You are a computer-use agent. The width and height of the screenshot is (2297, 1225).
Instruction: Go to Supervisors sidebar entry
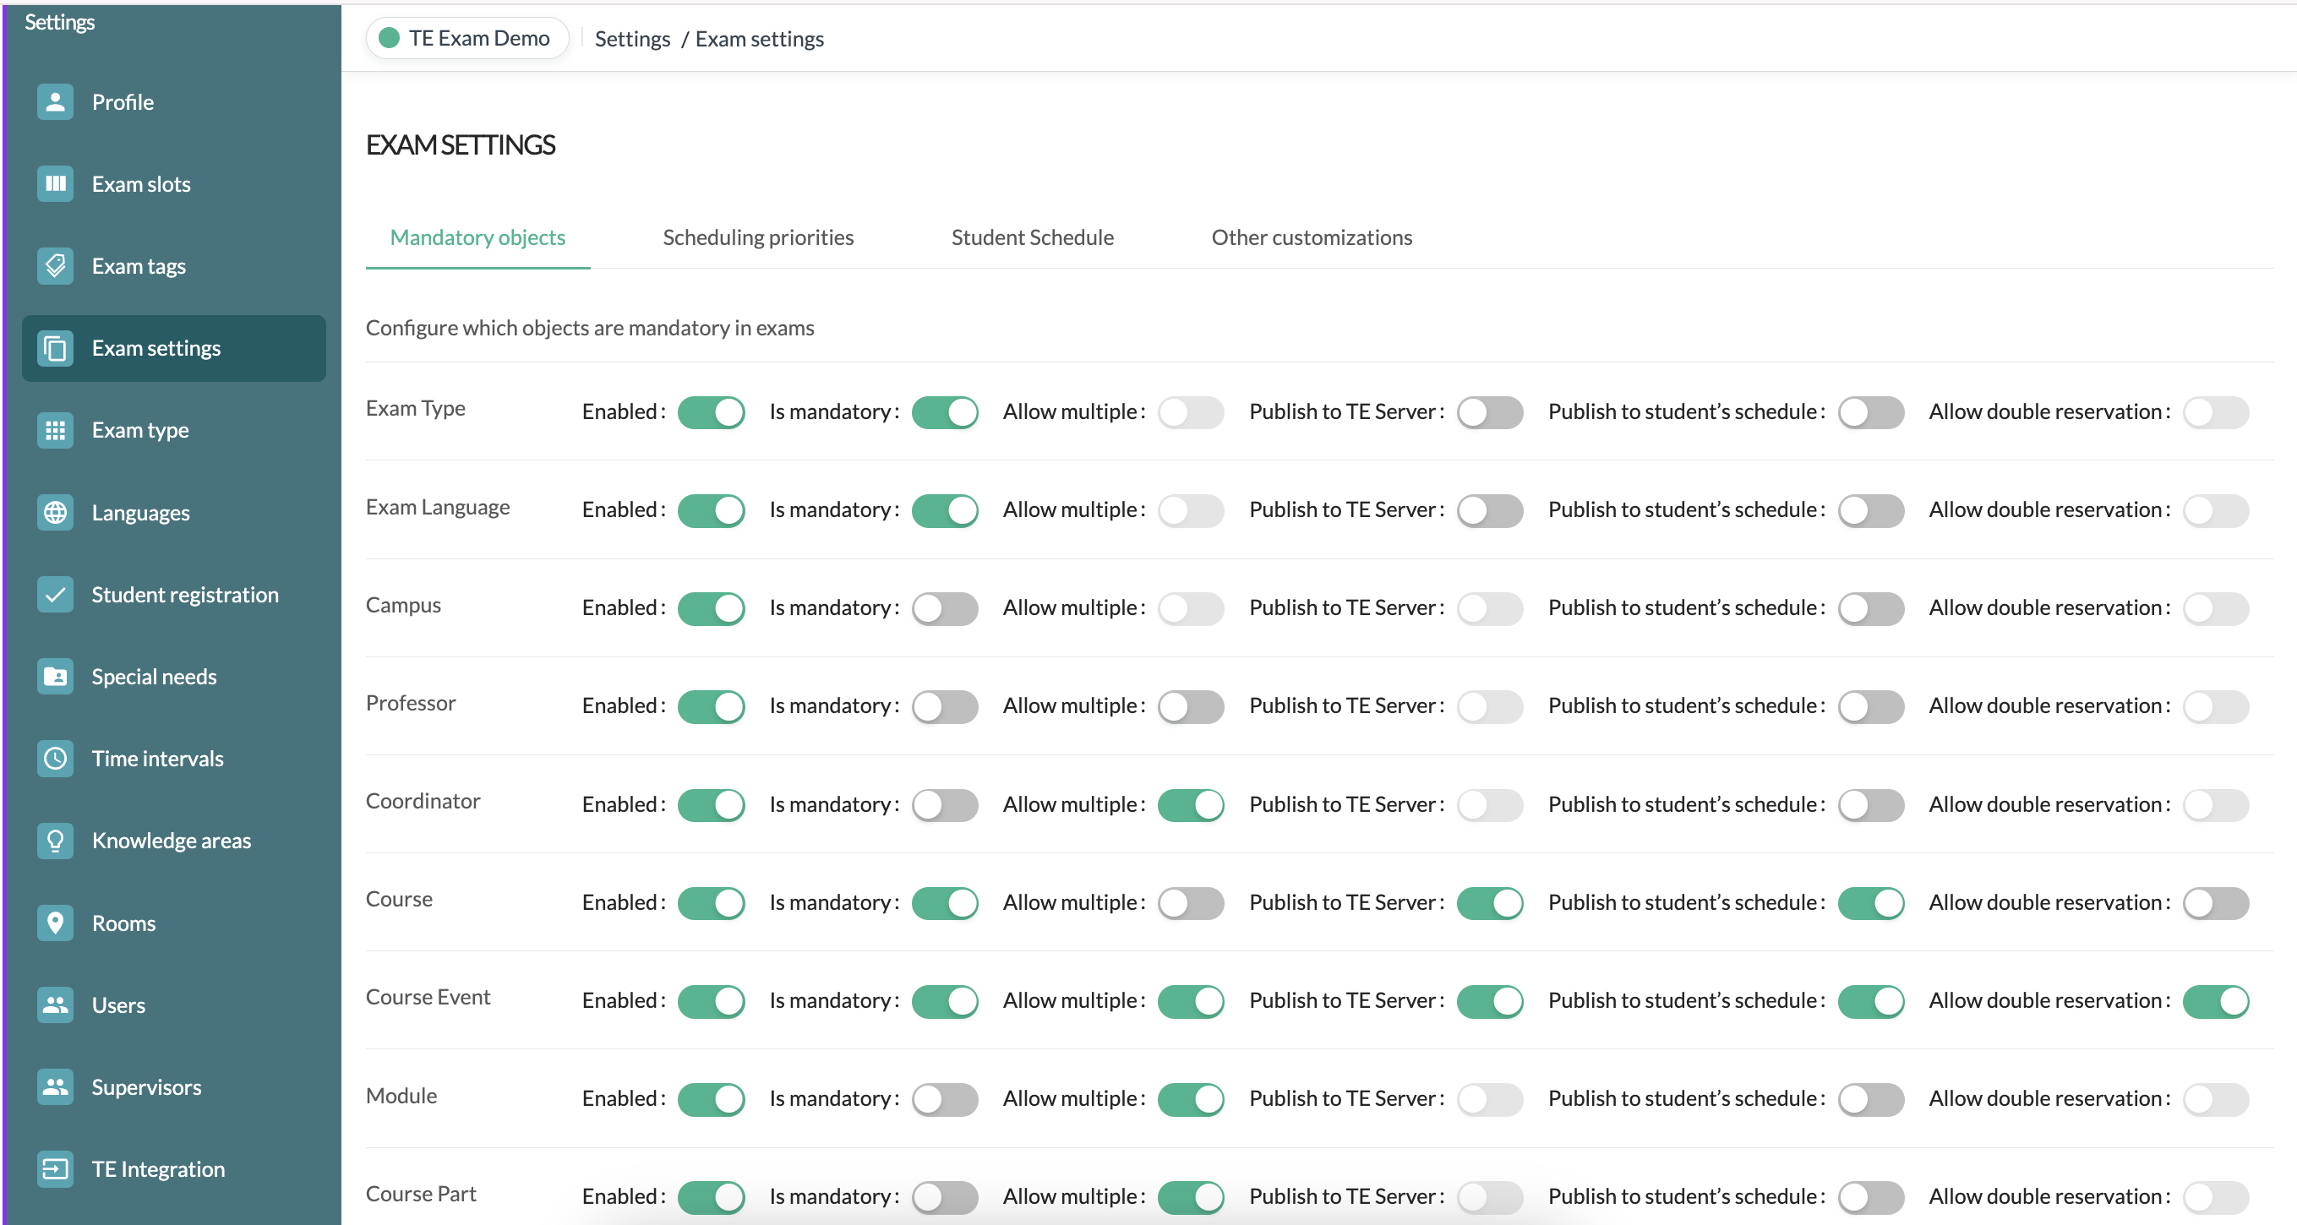174,1086
